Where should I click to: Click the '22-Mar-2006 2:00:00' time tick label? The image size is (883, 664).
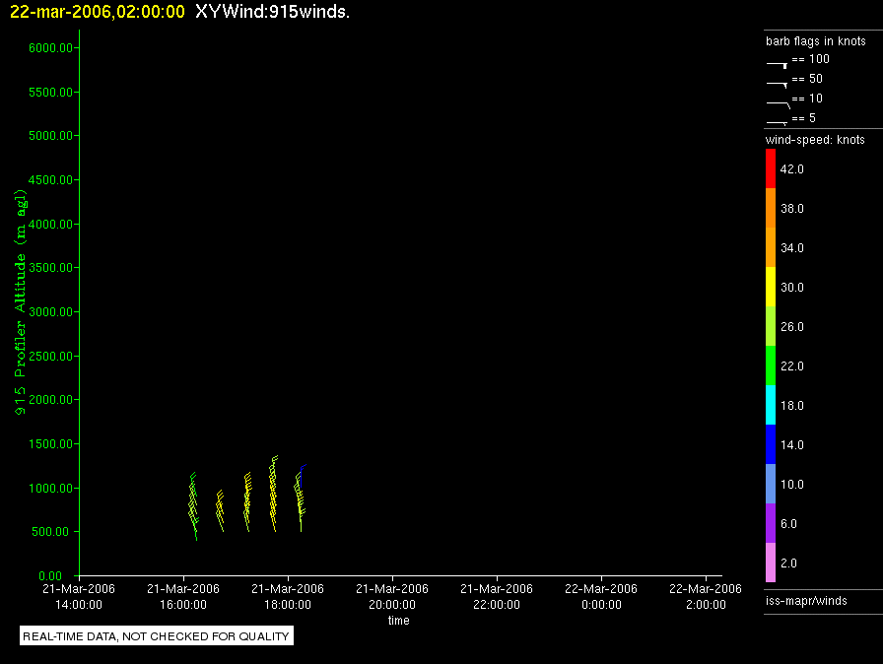(x=706, y=596)
